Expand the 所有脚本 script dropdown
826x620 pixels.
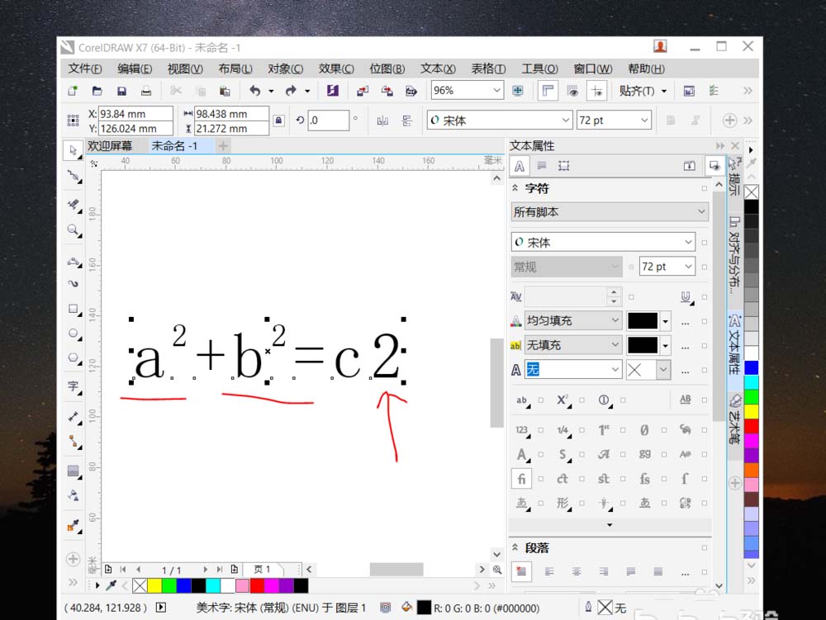[610, 212]
